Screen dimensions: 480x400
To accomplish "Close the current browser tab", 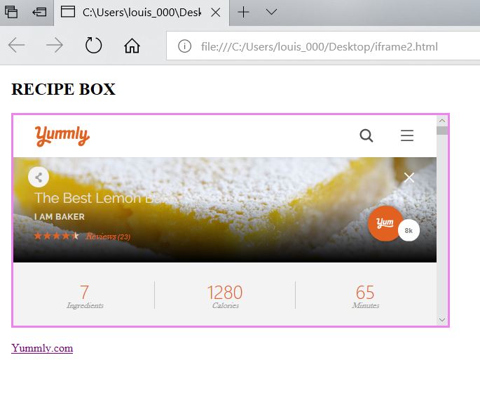I will 216,13.
